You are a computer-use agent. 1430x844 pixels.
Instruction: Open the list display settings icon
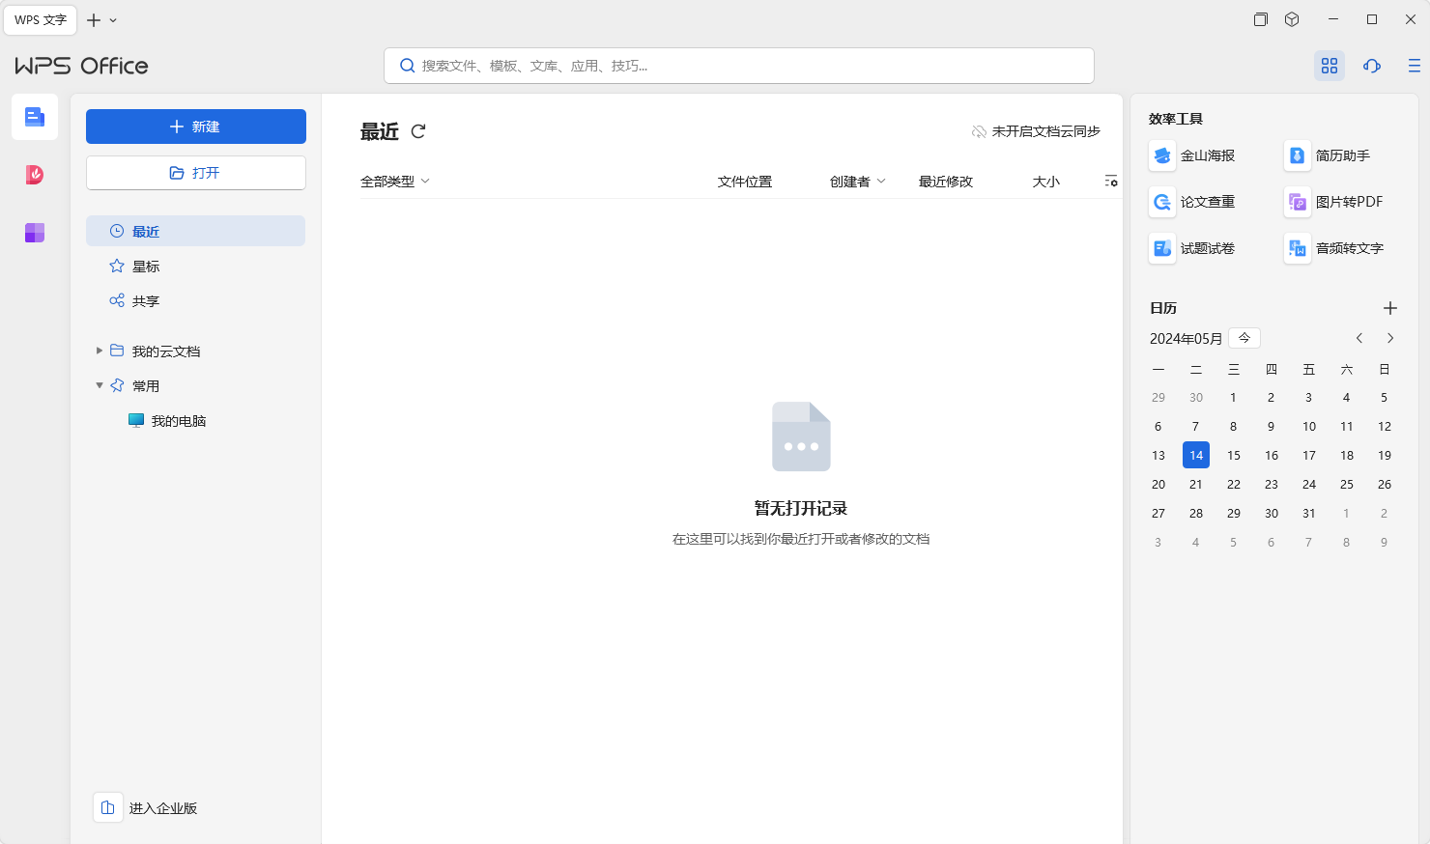click(x=1111, y=182)
